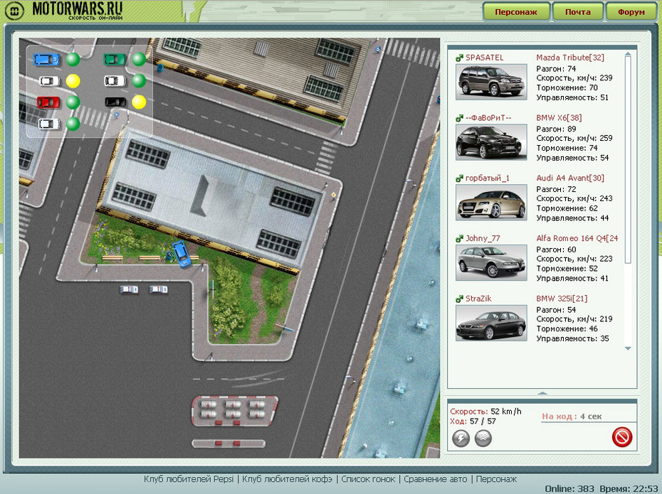Click the gender icon next to --ФаВоРиТ--
This screenshot has height=494, width=662.
(x=459, y=119)
